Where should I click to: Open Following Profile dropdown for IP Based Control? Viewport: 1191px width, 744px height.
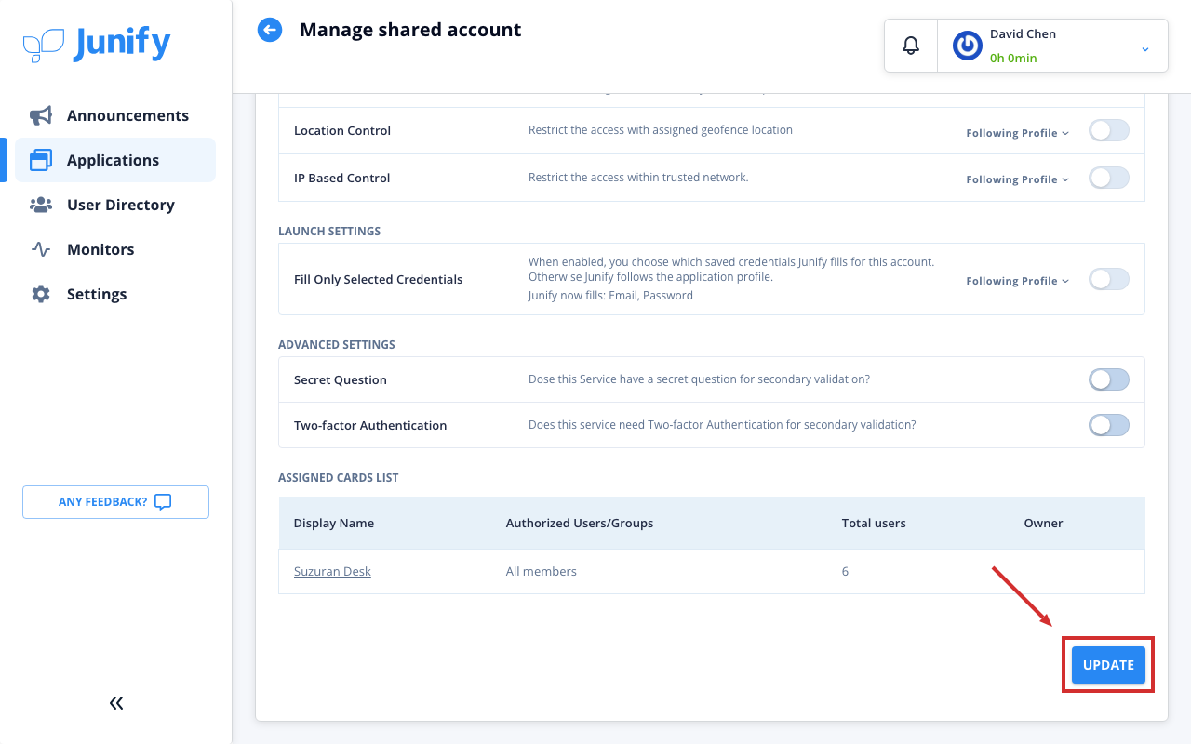[1018, 179]
